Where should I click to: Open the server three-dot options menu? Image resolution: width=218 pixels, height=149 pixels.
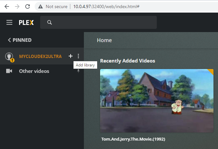point(78,56)
